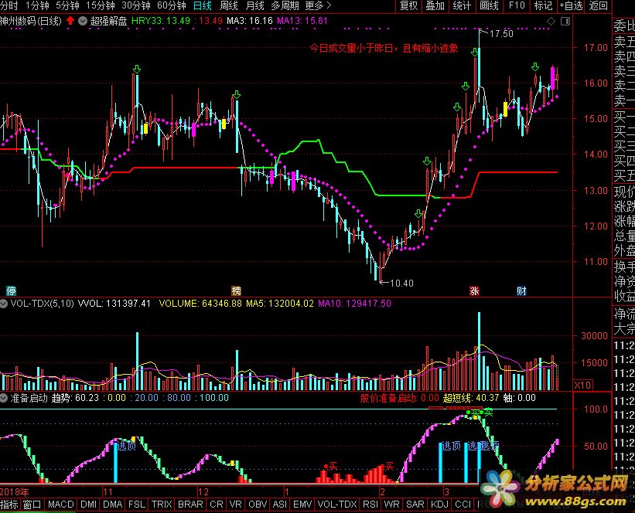Screen dimensions: 635x513
Task: Click the 统计 statistics button
Action: 462,5
